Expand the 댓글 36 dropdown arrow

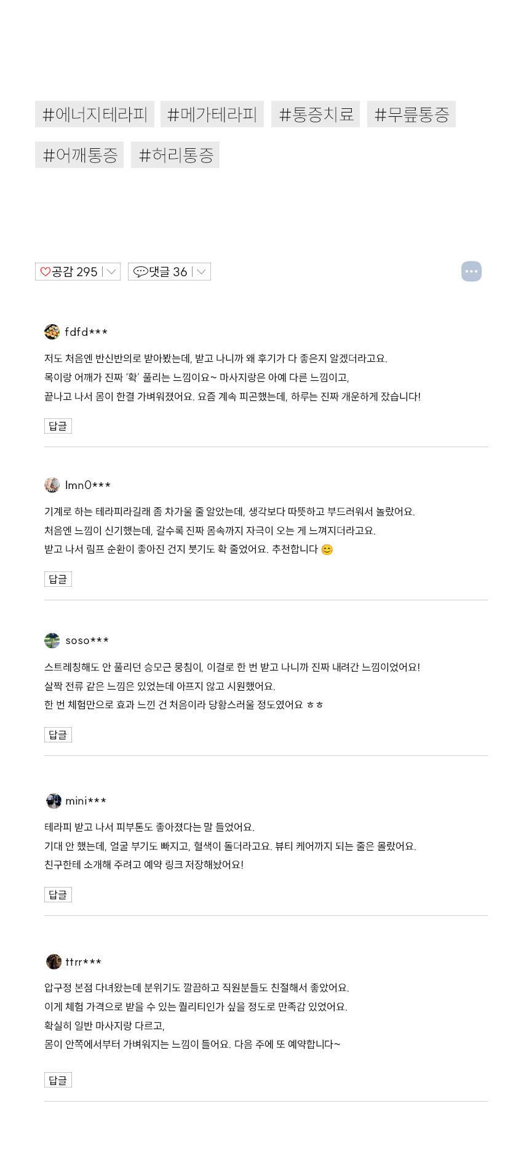tap(201, 272)
